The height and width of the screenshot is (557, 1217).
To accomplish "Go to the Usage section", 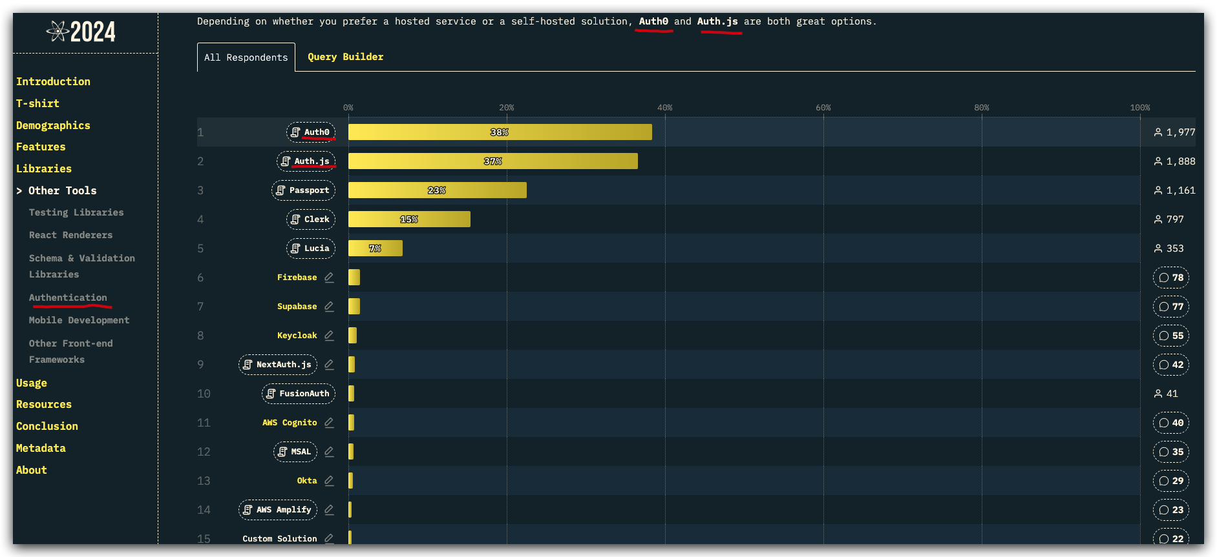I will tap(32, 383).
